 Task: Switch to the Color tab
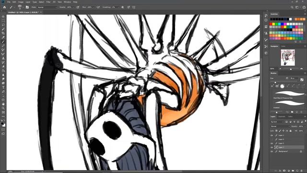point(283,46)
